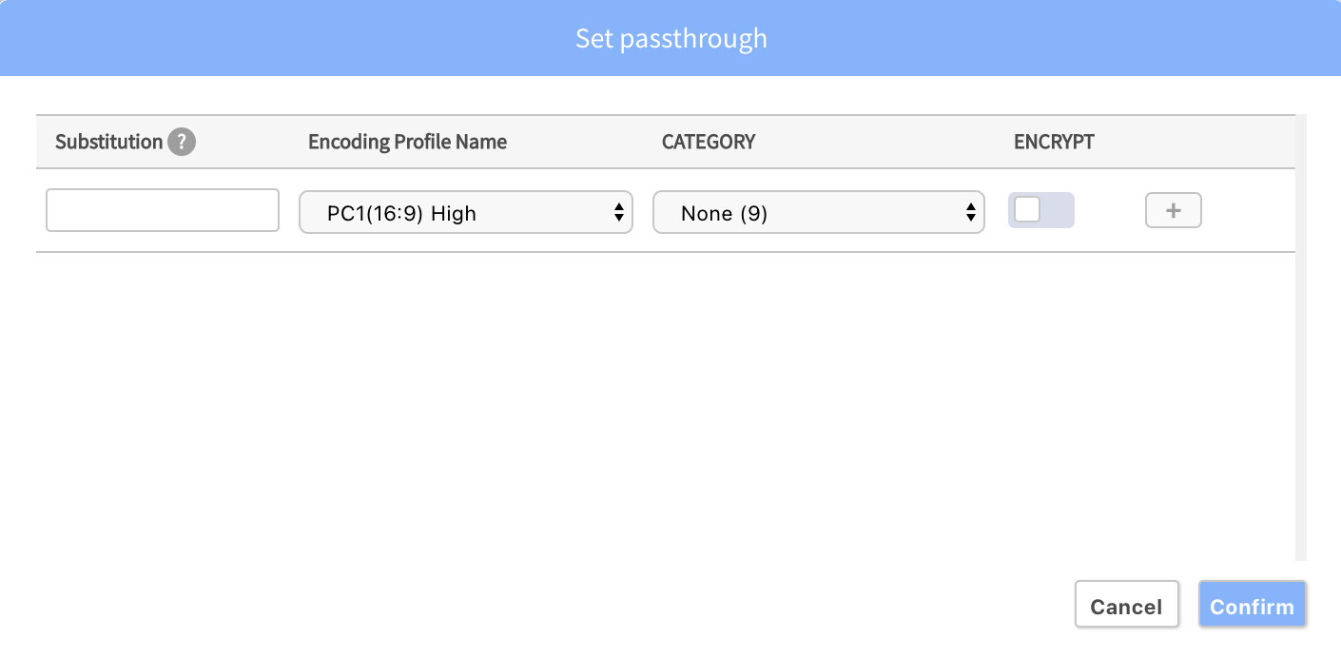The image size is (1341, 658).
Task: Focus the Substitution text input field
Action: click(x=163, y=210)
